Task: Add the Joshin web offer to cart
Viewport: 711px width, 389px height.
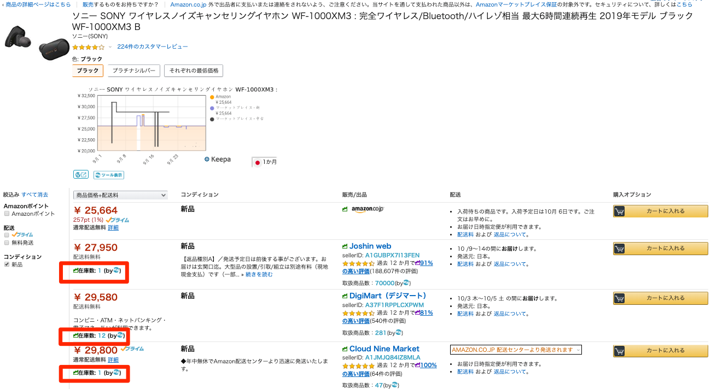Action: point(661,248)
